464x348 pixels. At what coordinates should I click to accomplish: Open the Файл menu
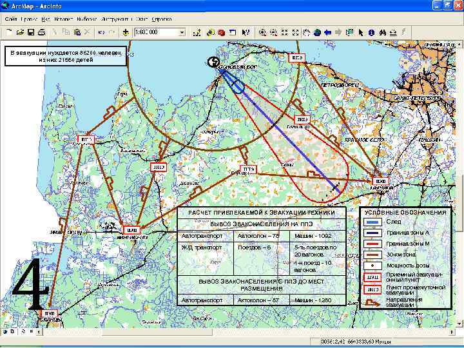click(11, 19)
